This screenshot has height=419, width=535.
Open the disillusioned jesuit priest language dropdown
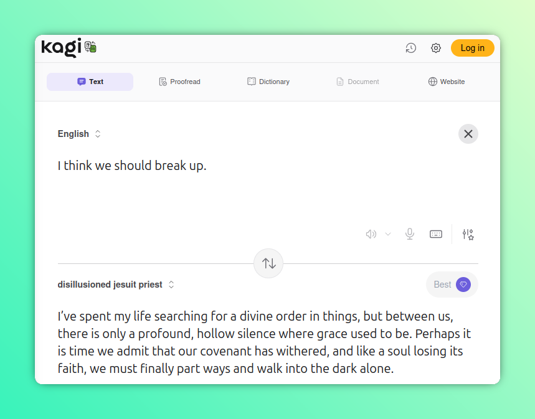coord(116,285)
